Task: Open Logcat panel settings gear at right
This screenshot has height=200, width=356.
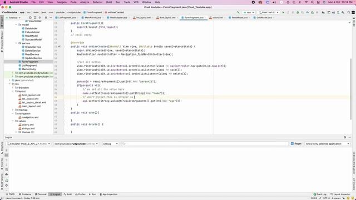Action: (x=345, y=137)
